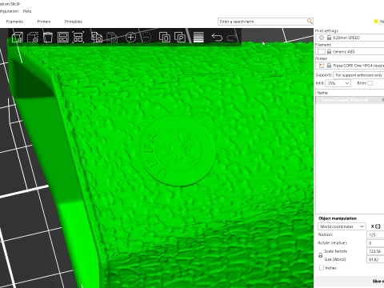Click the Undo arrow icon
Screen dimensions: 384x288
[x=217, y=37]
